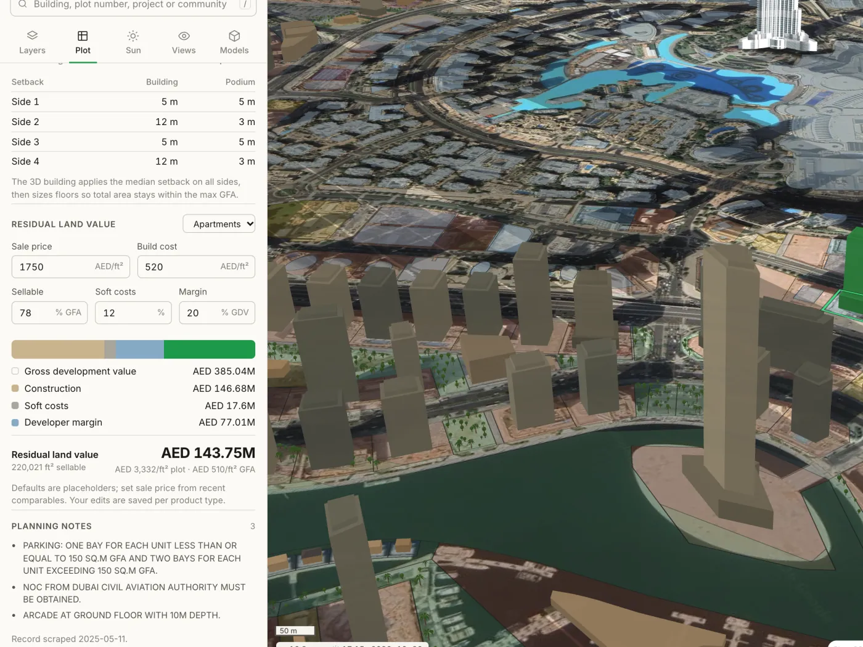
Task: Click the Construction legend swatch
Action: click(x=15, y=388)
